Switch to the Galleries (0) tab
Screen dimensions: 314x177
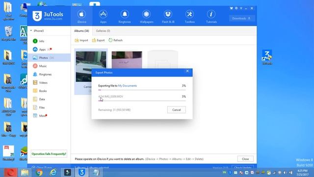tap(103, 31)
